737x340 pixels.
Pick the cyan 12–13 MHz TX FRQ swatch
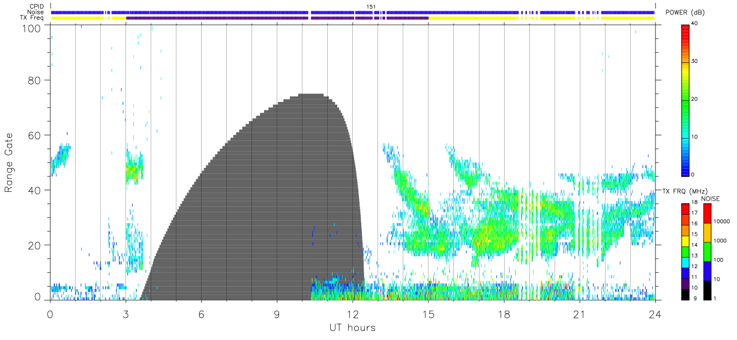coord(685,261)
